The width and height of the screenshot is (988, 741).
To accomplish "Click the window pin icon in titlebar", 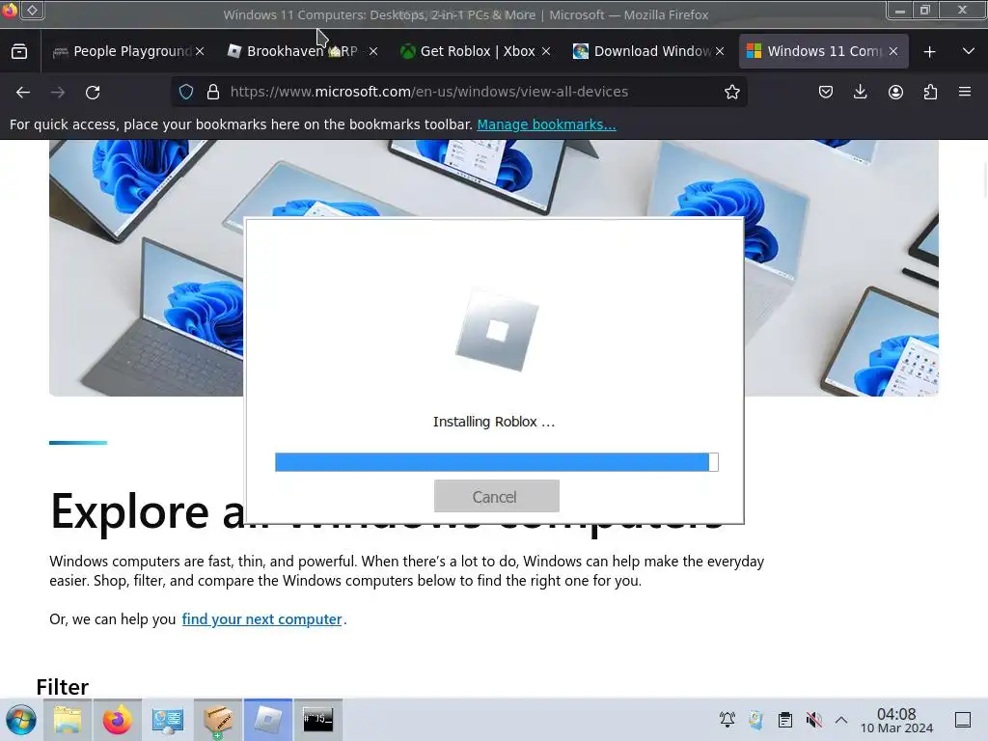I will point(32,10).
